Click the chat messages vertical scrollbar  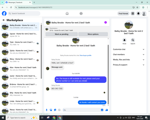108,74
